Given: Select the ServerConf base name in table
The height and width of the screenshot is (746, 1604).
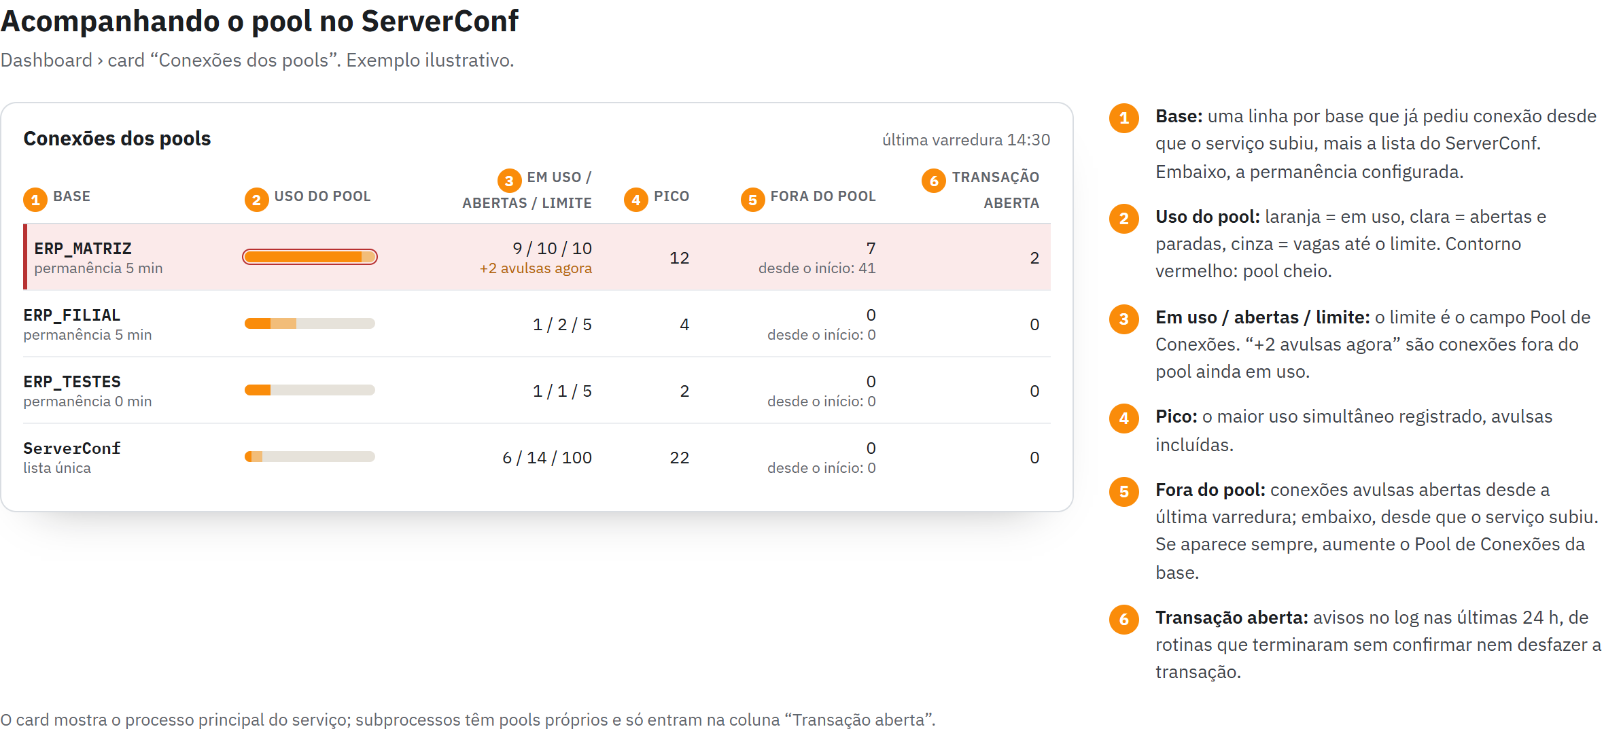Looking at the screenshot, I should (x=72, y=448).
